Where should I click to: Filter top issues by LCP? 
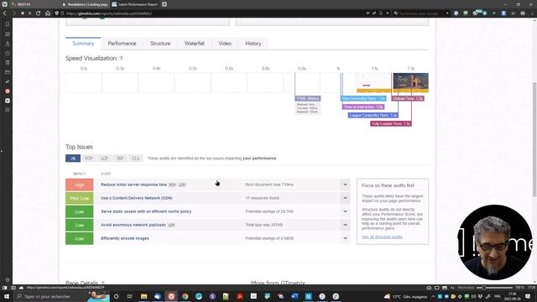point(104,159)
